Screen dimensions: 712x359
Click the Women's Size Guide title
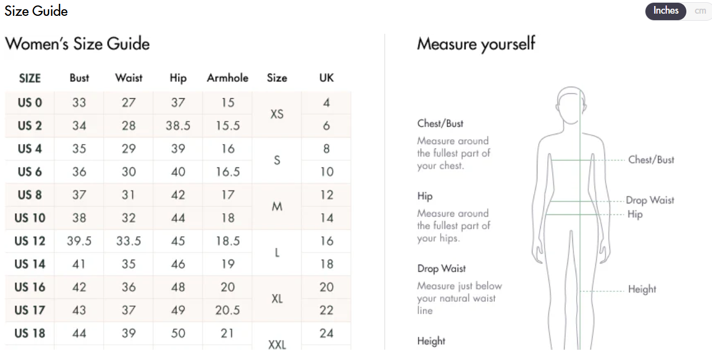(x=77, y=44)
